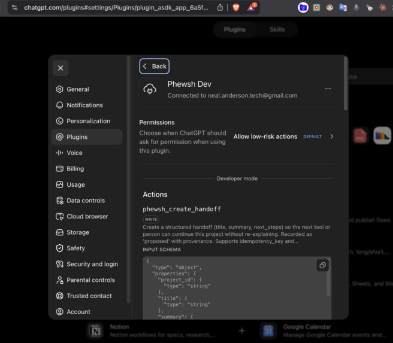Open Storage settings
Viewport: 393px width, 343px height.
pos(86,232)
